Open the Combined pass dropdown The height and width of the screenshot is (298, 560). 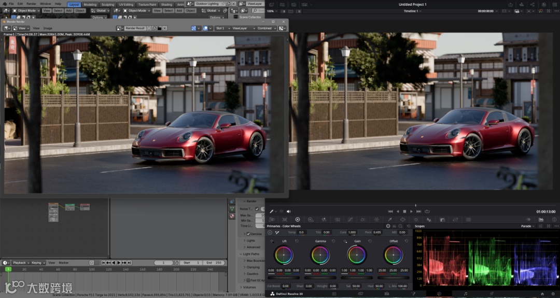coord(265,28)
